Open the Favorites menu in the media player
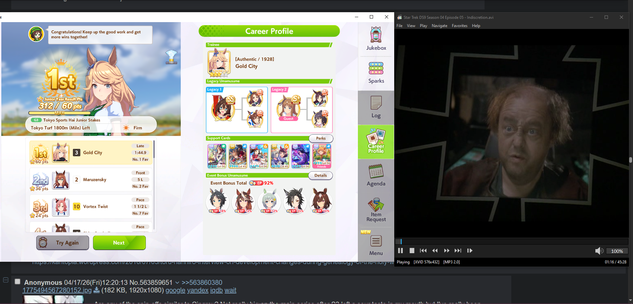 (459, 26)
